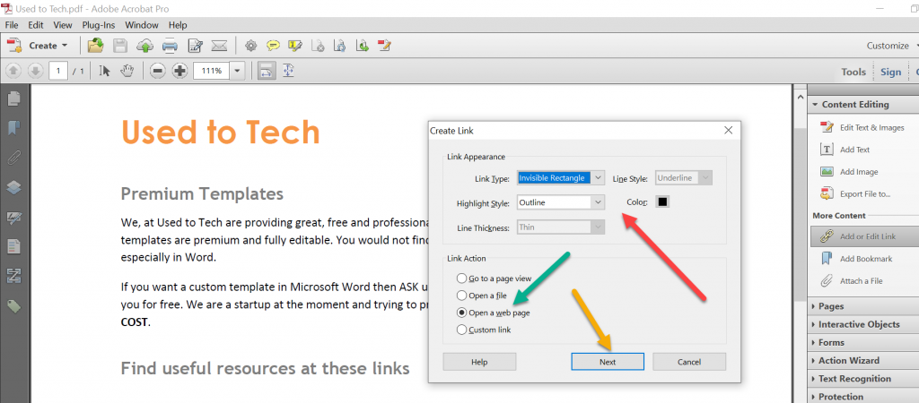Switch to the Tools pane tab
The width and height of the screenshot is (919, 403).
click(853, 72)
